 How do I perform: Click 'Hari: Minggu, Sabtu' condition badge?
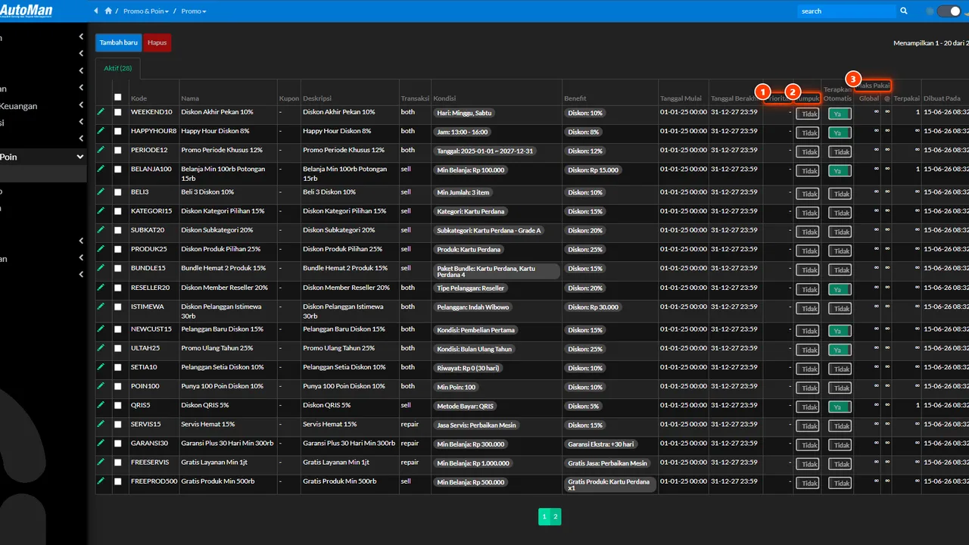click(x=464, y=113)
